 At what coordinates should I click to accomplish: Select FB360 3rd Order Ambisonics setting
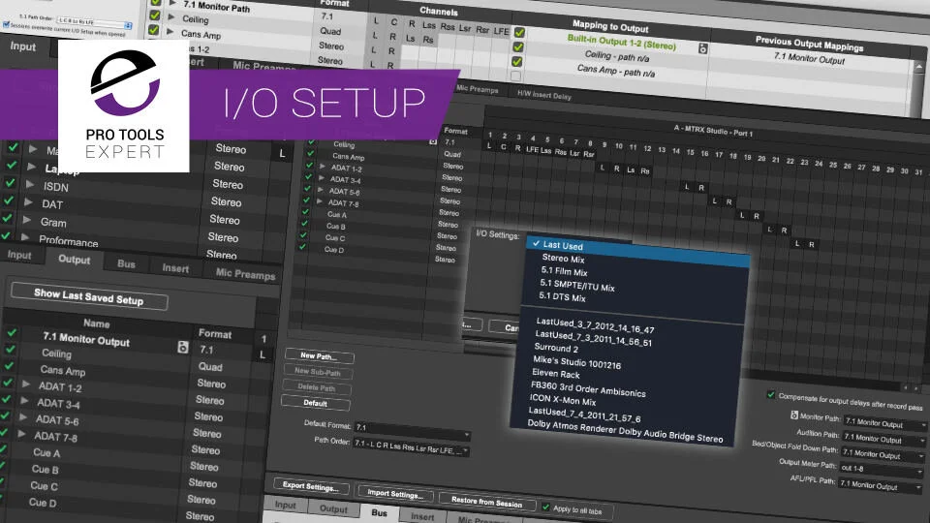588,389
